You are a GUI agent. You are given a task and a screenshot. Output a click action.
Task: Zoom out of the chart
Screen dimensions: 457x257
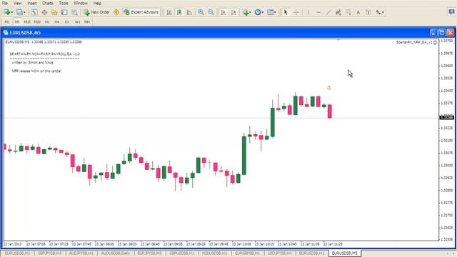tap(211, 12)
